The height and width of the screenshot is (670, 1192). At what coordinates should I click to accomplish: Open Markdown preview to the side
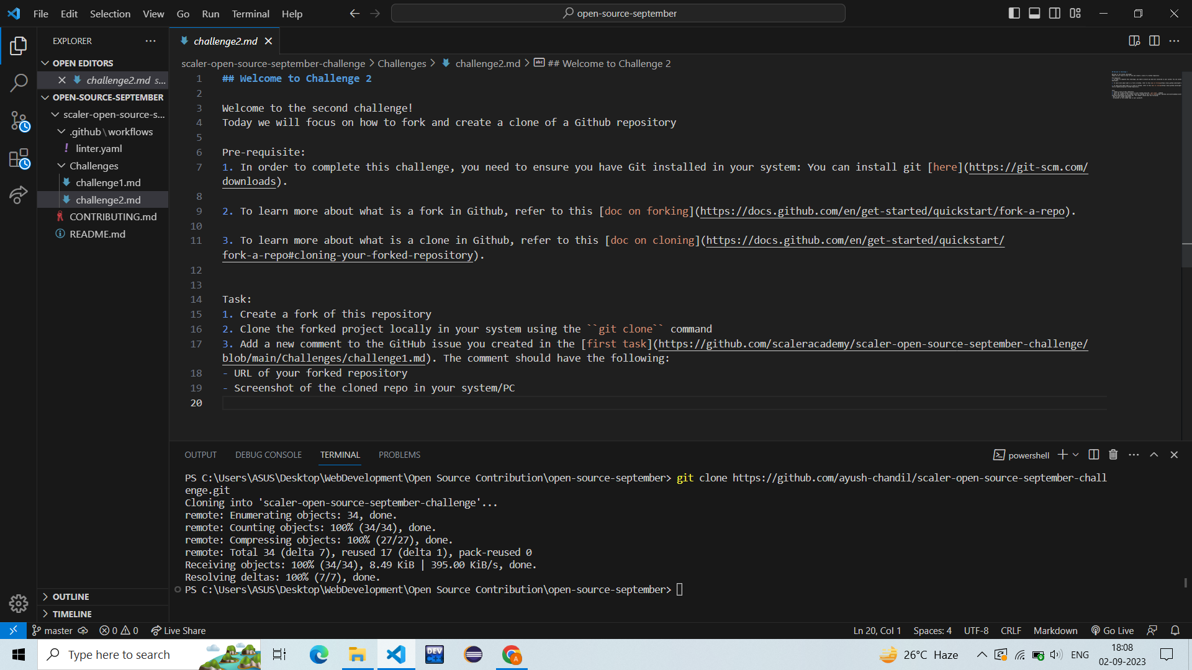click(1134, 41)
